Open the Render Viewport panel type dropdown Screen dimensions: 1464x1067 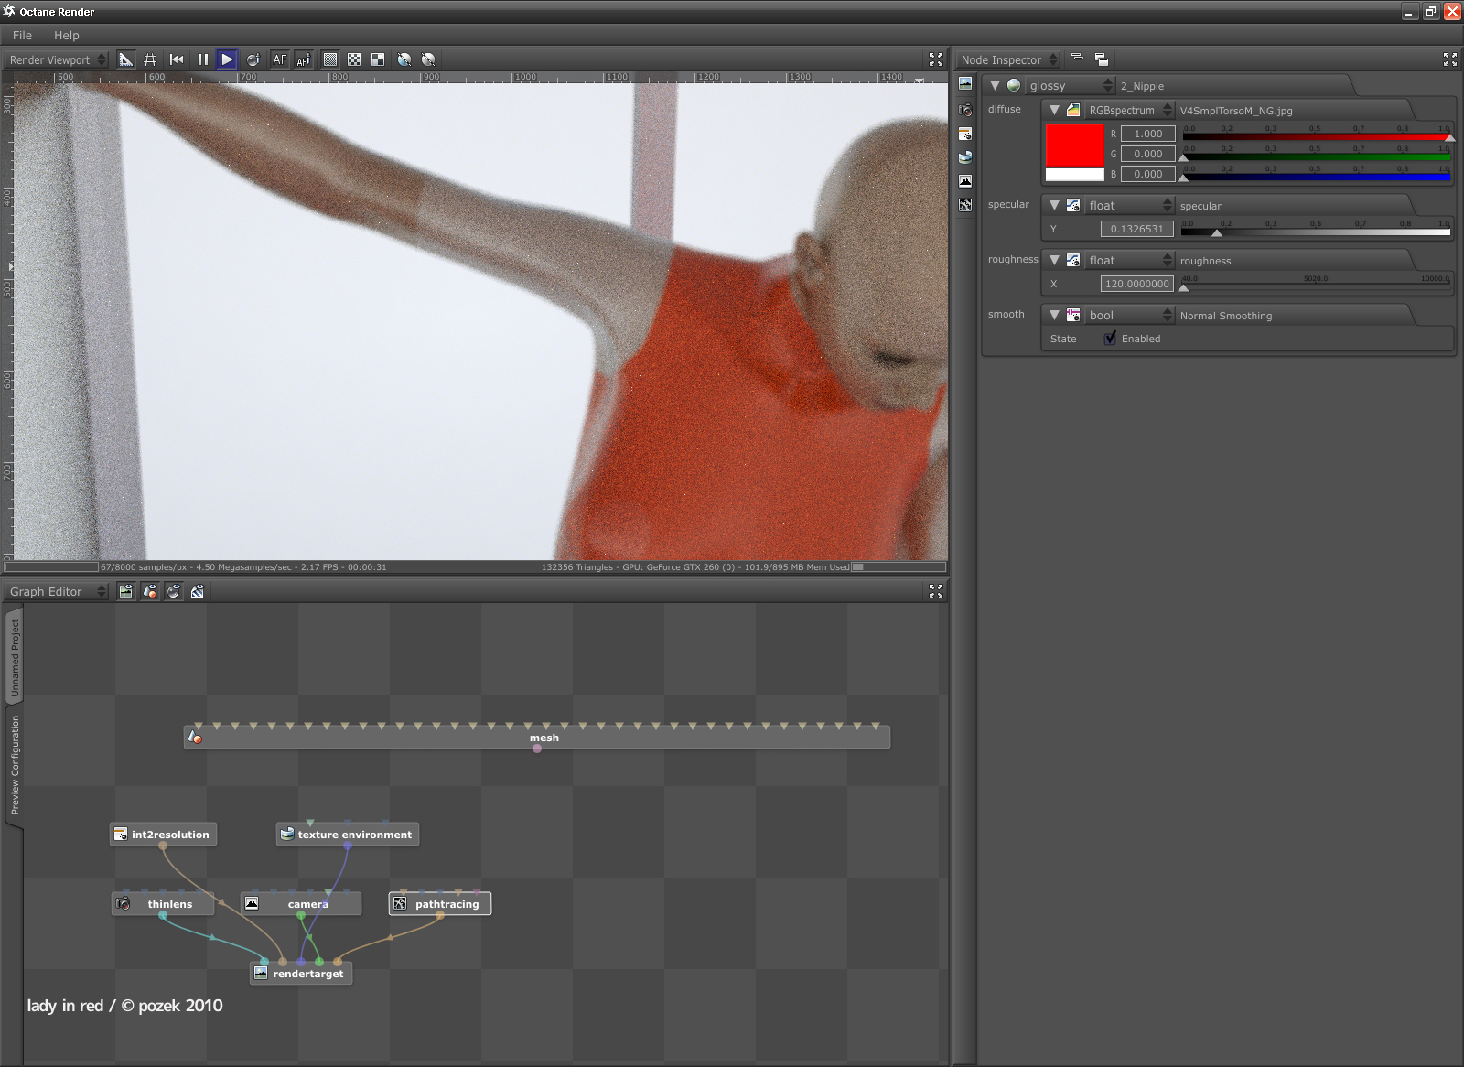click(58, 59)
